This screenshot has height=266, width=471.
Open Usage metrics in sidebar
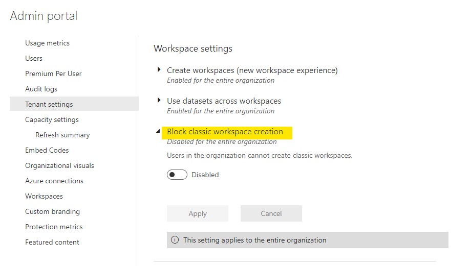point(47,43)
